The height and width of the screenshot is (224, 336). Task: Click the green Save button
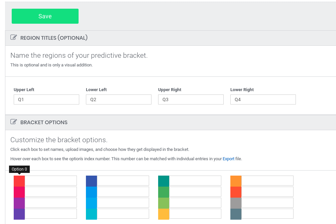[45, 16]
